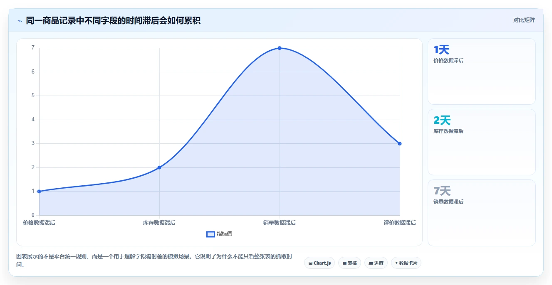Viewport: 552px width, 285px height.
Task: Click the y-axis tick label 7
Action: pos(33,48)
